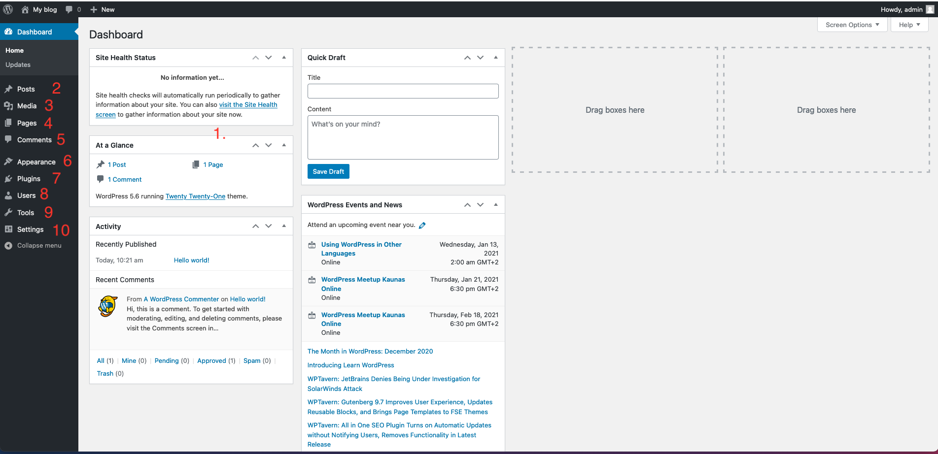Viewport: 938px width, 454px height.
Task: Move Activity box down
Action: (x=269, y=226)
